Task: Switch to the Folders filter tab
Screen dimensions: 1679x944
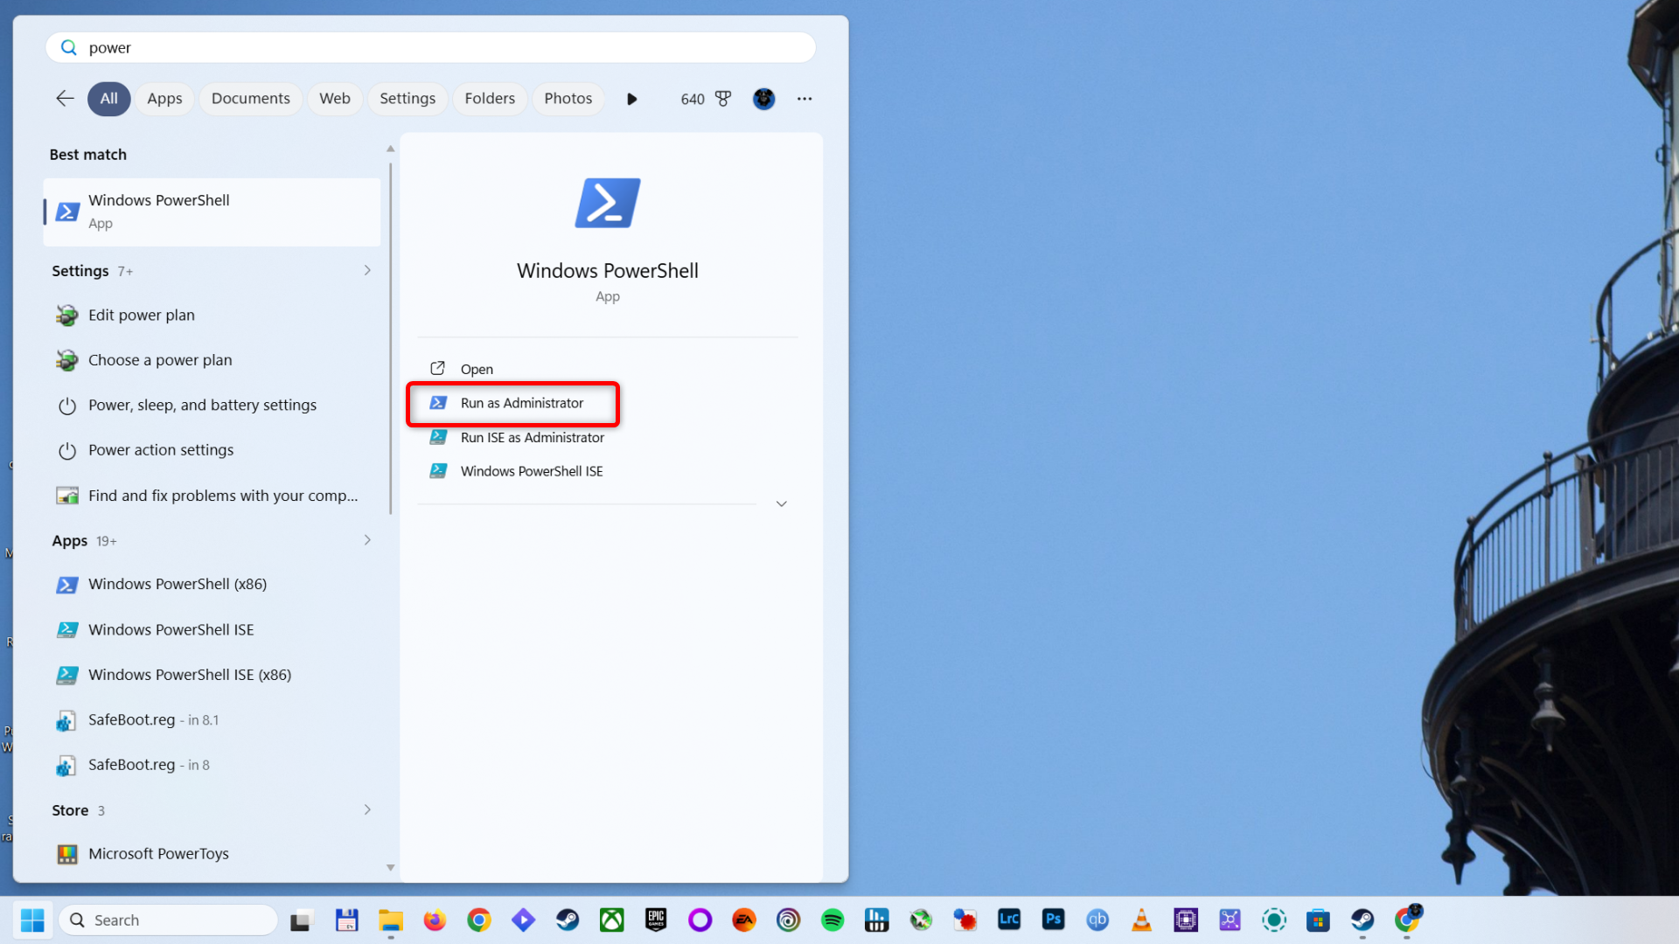Action: (490, 99)
